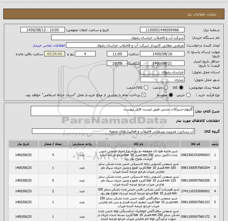Click the جزئیات اطلاعات نیاز header title

[202, 14]
